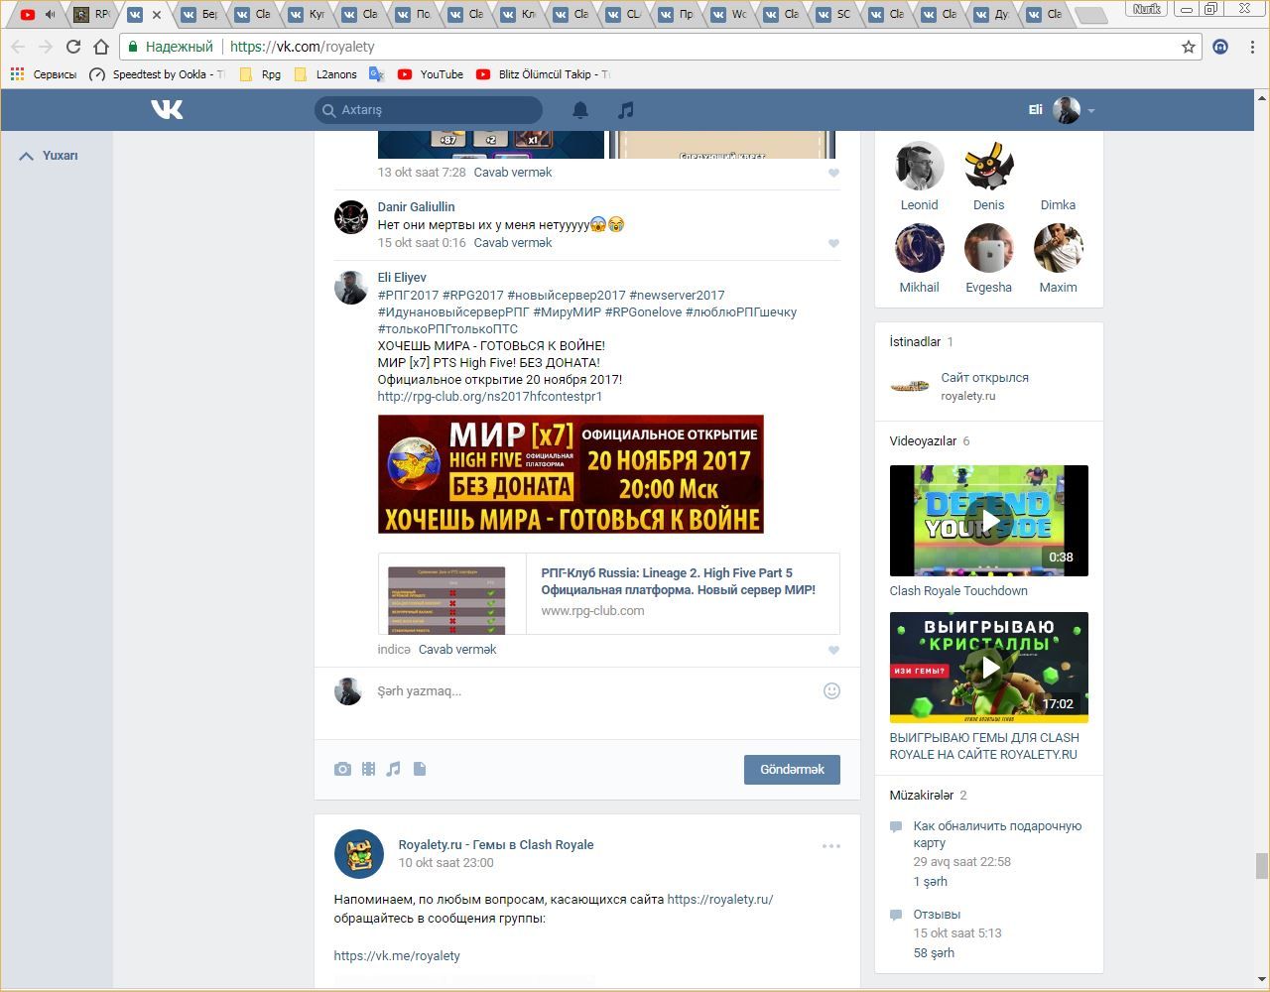
Task: Open Müzakirələr discussions section
Action: (922, 796)
